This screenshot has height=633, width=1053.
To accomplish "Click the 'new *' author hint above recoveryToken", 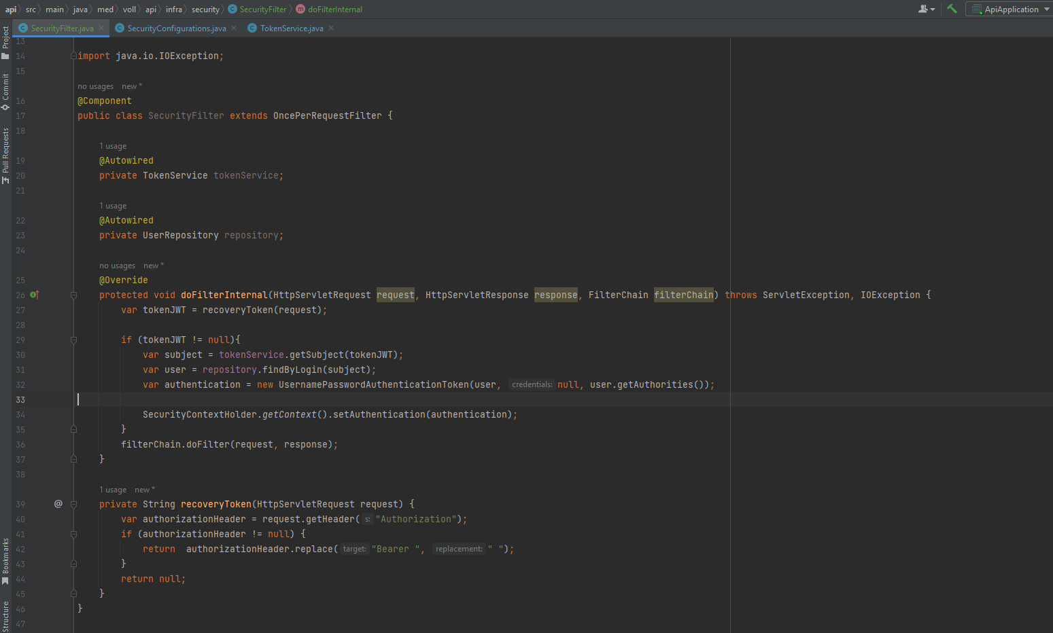I will click(145, 490).
